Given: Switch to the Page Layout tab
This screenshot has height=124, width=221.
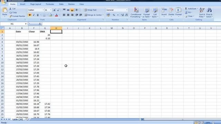Looking at the screenshot, I should 36,4.
